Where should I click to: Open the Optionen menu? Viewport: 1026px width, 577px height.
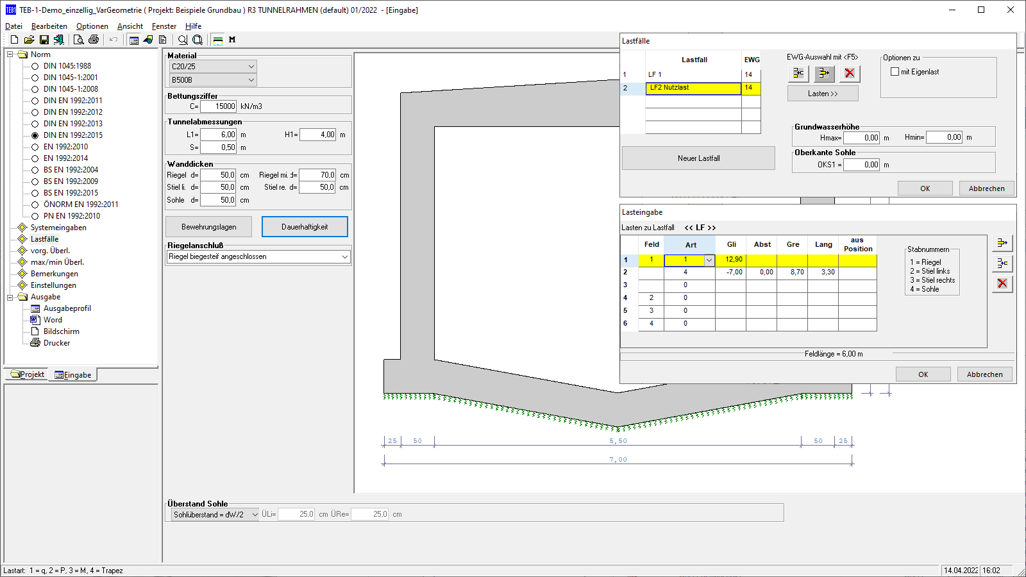92,26
